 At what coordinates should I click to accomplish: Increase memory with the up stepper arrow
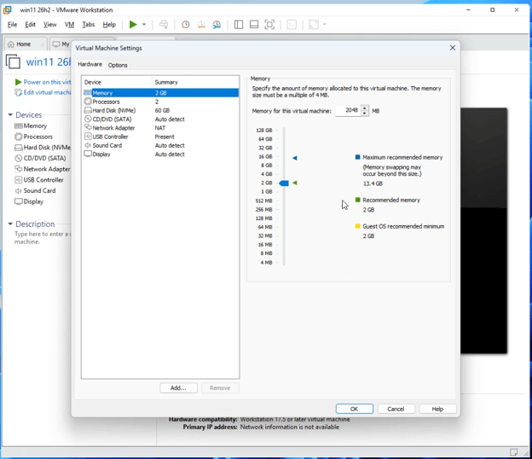(x=364, y=108)
